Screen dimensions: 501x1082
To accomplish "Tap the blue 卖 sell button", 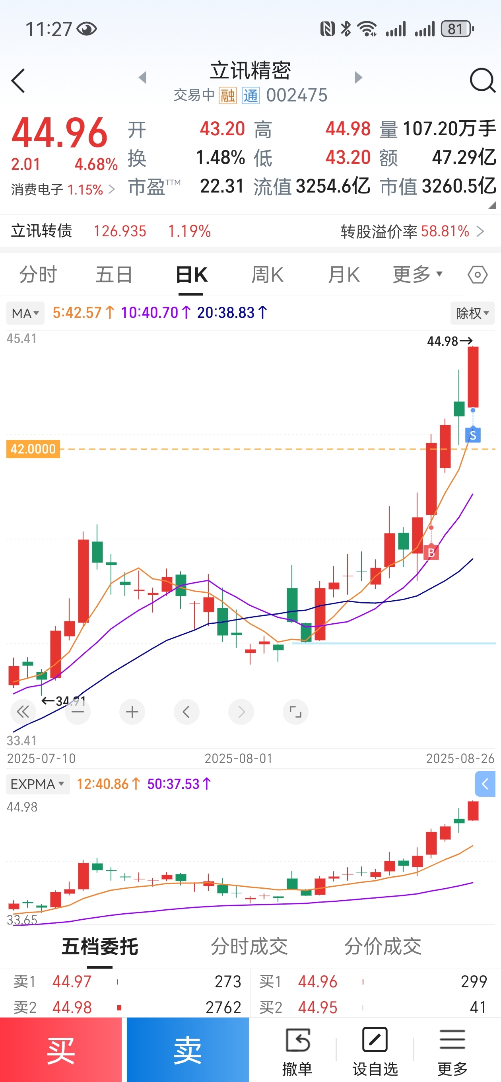I will click(x=188, y=1050).
